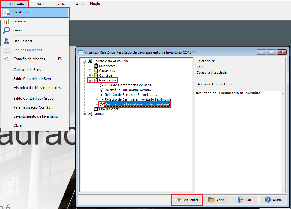Click the Gerais magnifier icon
The image size is (291, 209).
[6, 30]
